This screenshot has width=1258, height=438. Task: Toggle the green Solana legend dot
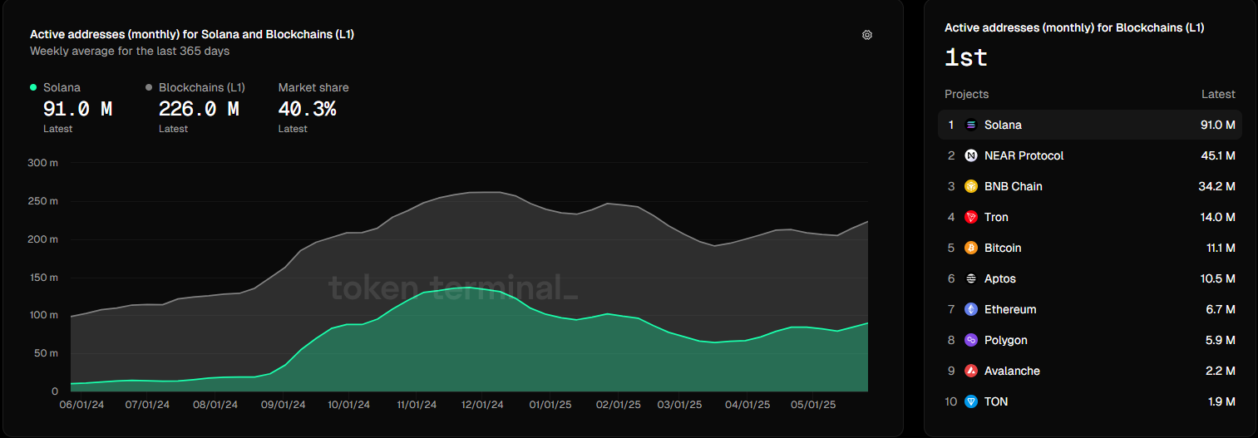tap(33, 87)
